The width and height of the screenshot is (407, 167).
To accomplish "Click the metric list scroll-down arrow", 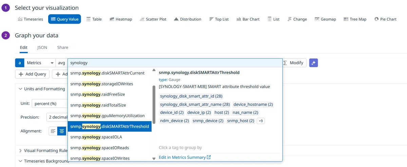I will click(x=154, y=158).
